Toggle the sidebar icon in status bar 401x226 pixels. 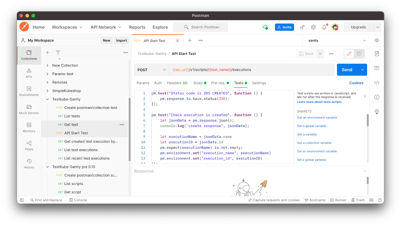[22, 200]
